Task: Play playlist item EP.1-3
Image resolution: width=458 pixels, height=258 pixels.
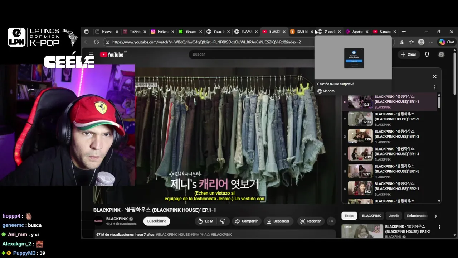Action: pos(389,137)
